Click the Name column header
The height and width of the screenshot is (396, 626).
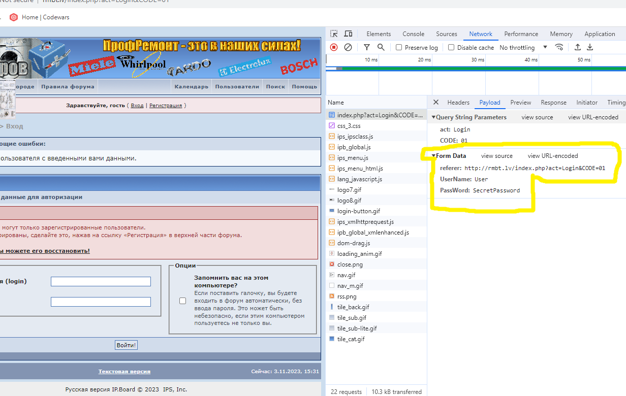coord(376,102)
